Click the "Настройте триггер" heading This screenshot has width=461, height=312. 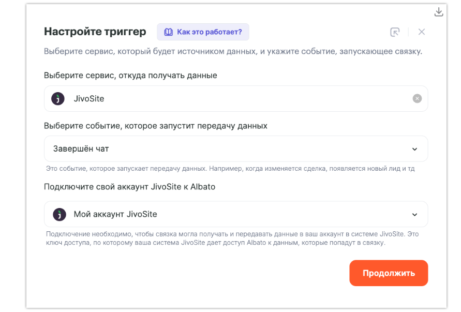tap(95, 32)
